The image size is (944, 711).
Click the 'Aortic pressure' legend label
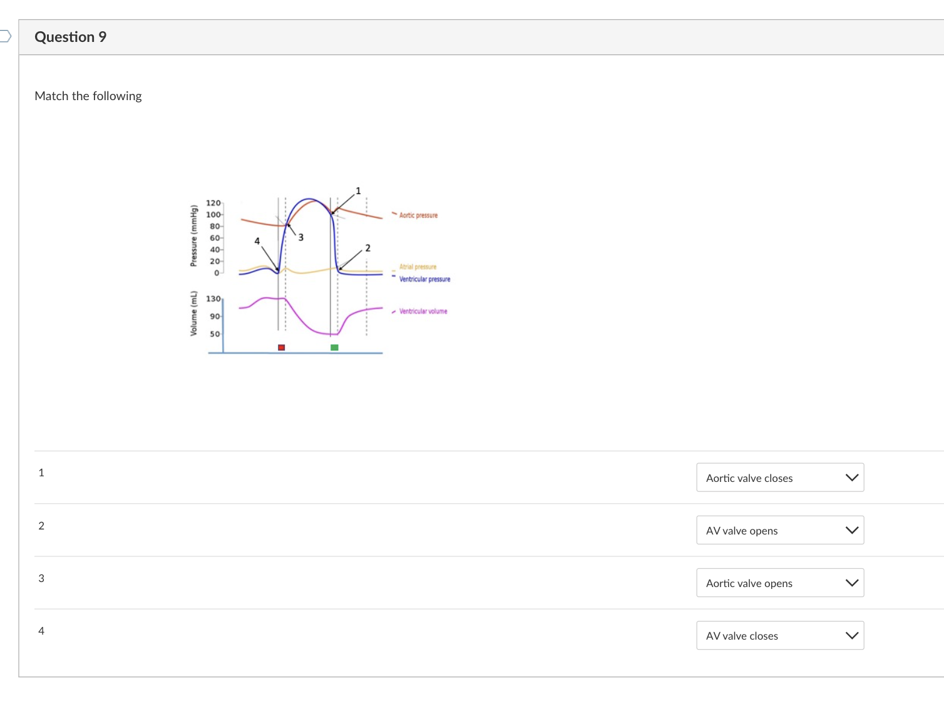[x=418, y=215]
